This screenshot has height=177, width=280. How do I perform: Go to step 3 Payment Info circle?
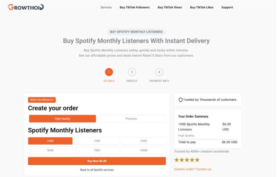(x=159, y=72)
